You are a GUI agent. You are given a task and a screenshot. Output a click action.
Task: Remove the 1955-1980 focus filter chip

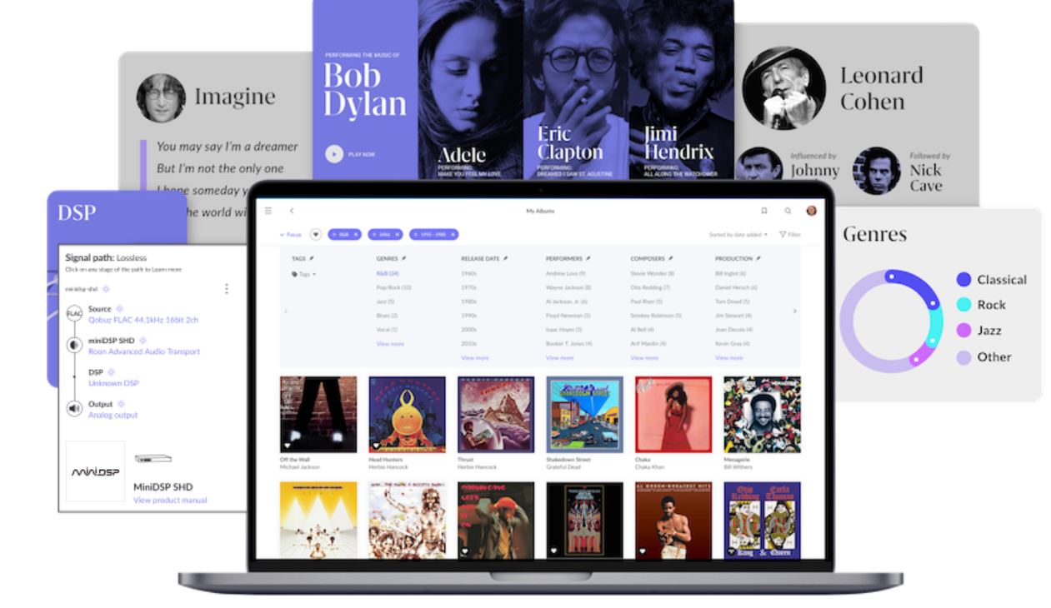453,235
